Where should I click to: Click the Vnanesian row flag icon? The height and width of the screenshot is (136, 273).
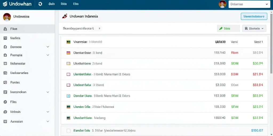point(69,42)
